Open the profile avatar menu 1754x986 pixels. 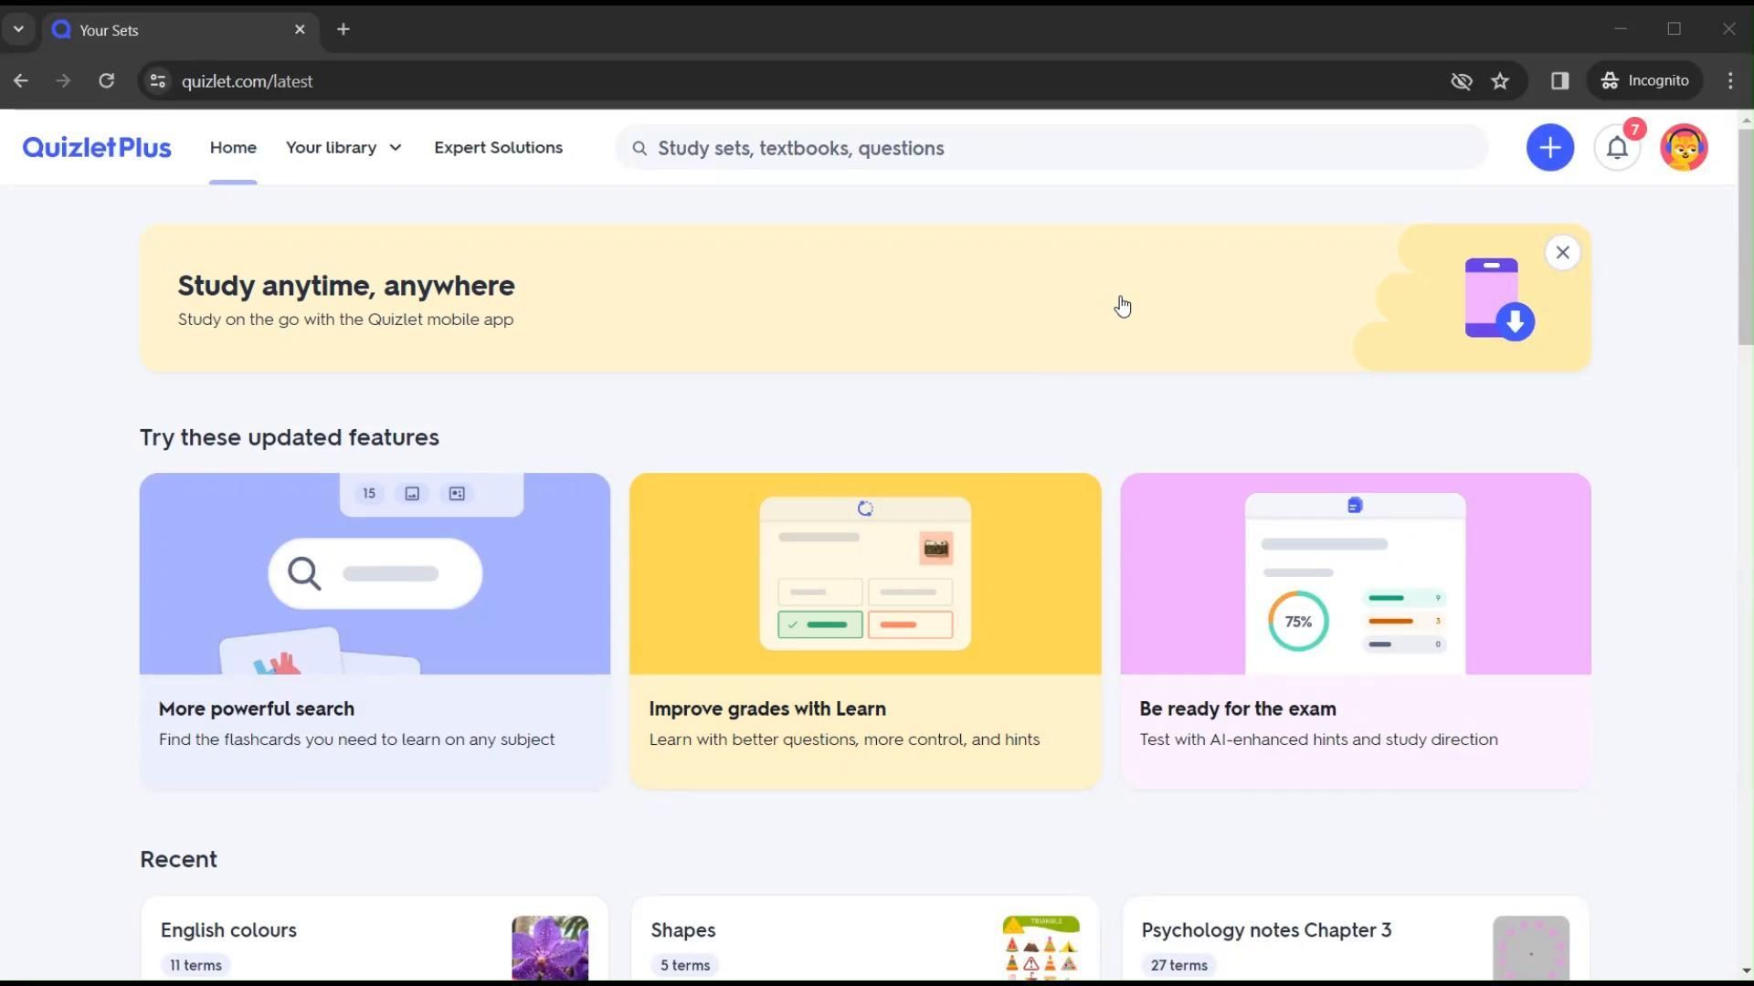click(1683, 147)
